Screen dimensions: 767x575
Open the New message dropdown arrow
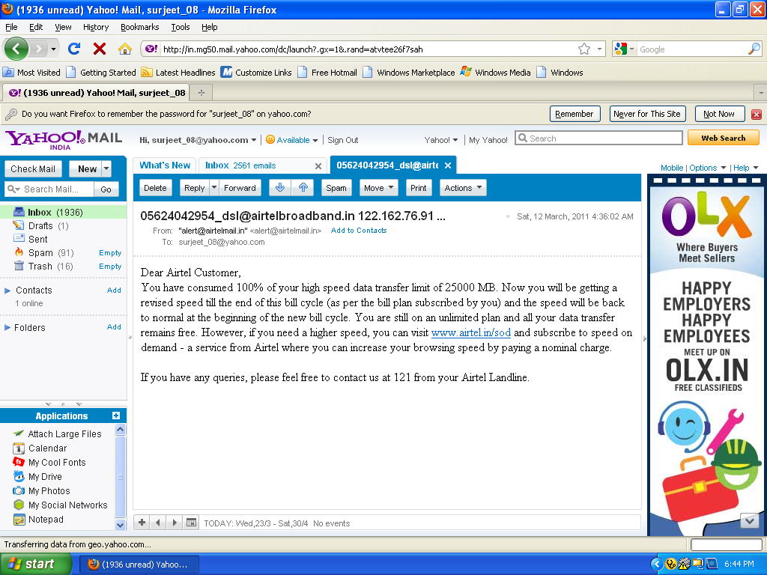[106, 168]
